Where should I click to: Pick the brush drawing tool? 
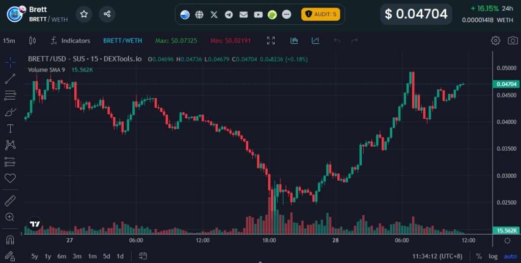(x=10, y=112)
